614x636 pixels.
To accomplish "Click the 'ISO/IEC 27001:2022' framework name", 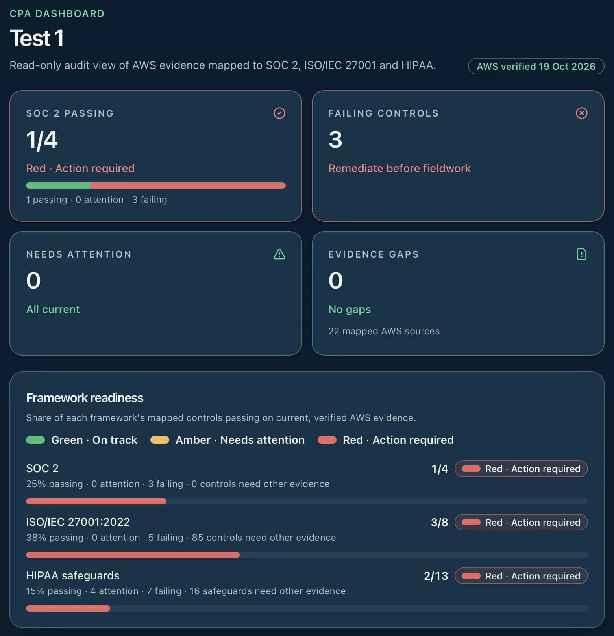I will pyautogui.click(x=78, y=522).
